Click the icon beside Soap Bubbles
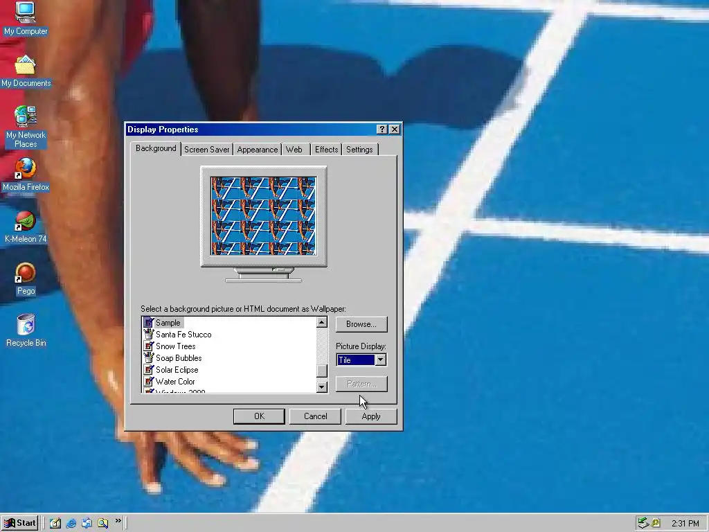The height and width of the screenshot is (532, 709). tap(148, 357)
